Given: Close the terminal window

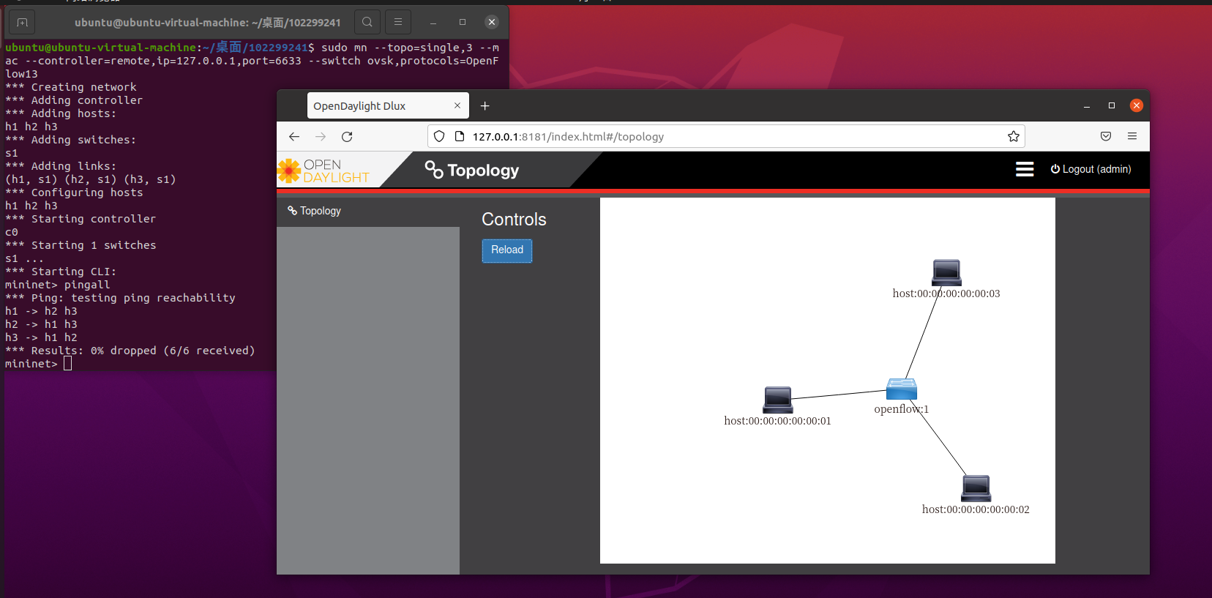Looking at the screenshot, I should click(492, 22).
